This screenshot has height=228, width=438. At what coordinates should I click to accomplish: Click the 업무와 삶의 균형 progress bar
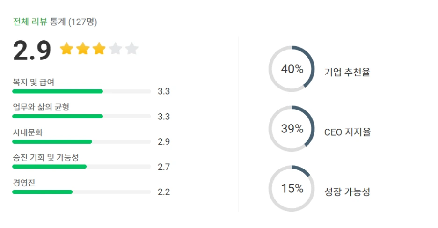[x=81, y=116]
